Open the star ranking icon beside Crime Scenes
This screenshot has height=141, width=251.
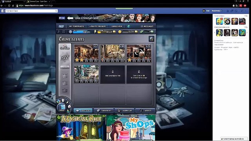[151, 39]
